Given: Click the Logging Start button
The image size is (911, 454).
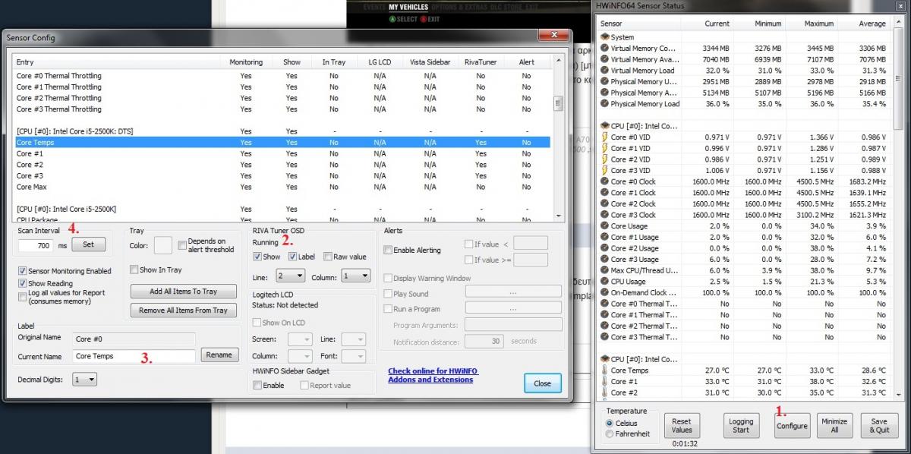Looking at the screenshot, I should point(741,425).
